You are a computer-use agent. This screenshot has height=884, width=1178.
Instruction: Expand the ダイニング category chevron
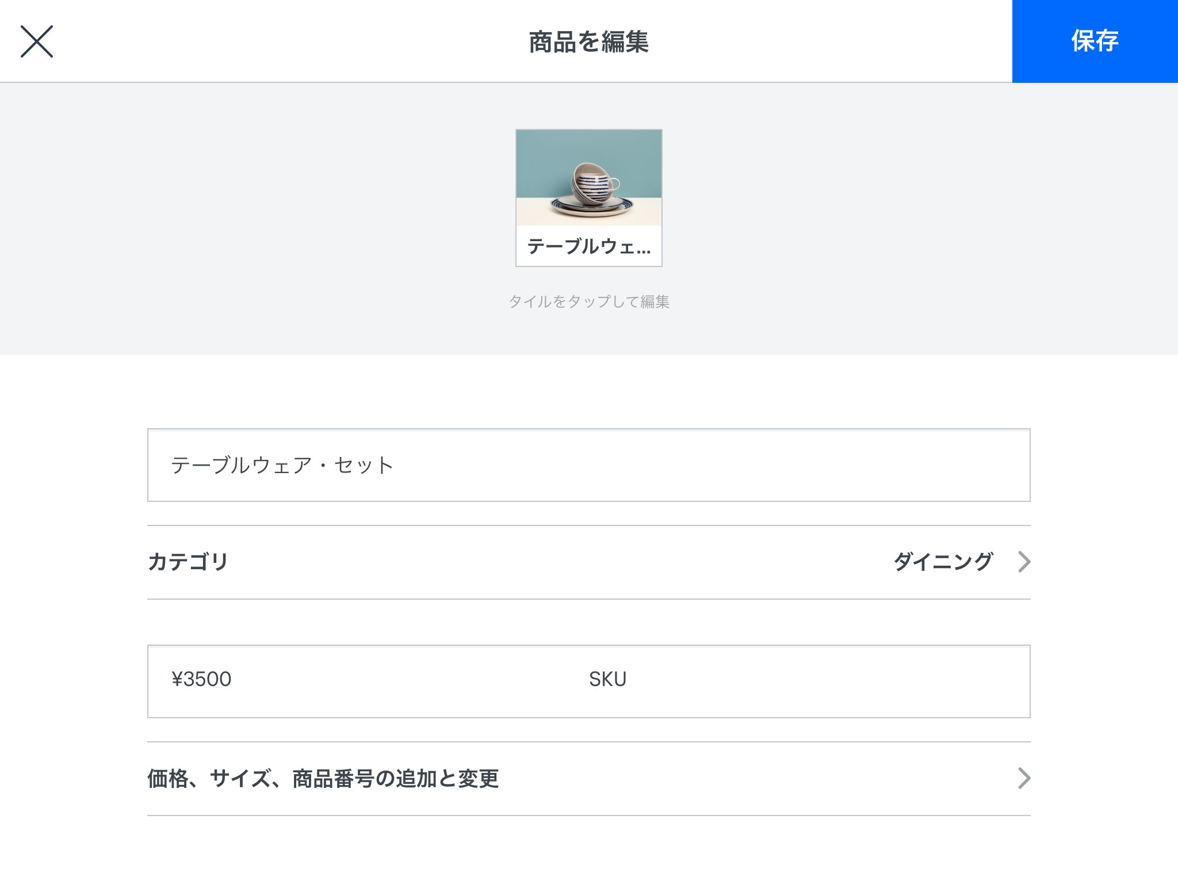pyautogui.click(x=1023, y=563)
